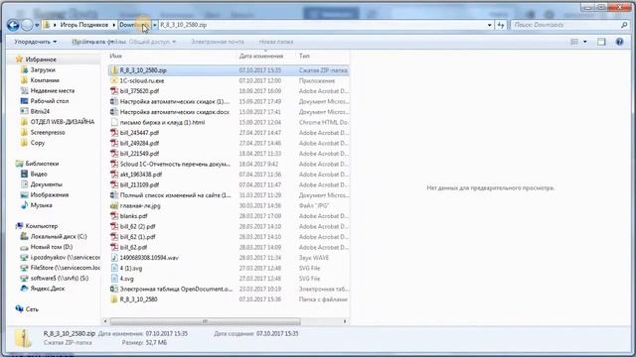Click the i.pozdnyakov network drive icon
Viewport: 636px width, 357px height.
24,258
